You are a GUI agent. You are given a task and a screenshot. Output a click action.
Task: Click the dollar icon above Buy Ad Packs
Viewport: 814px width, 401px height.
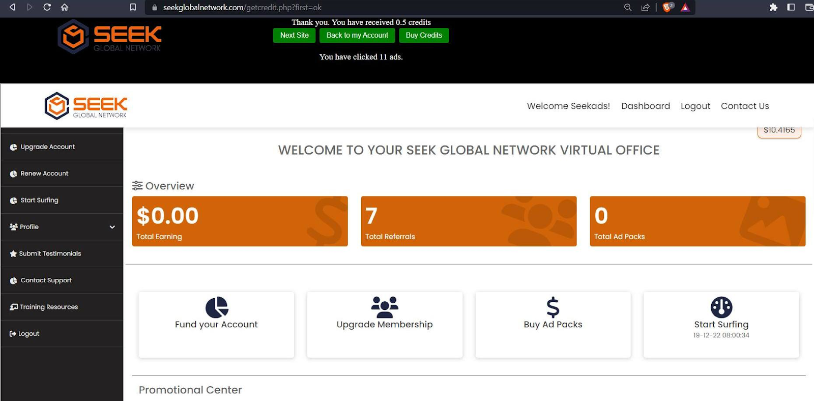553,307
